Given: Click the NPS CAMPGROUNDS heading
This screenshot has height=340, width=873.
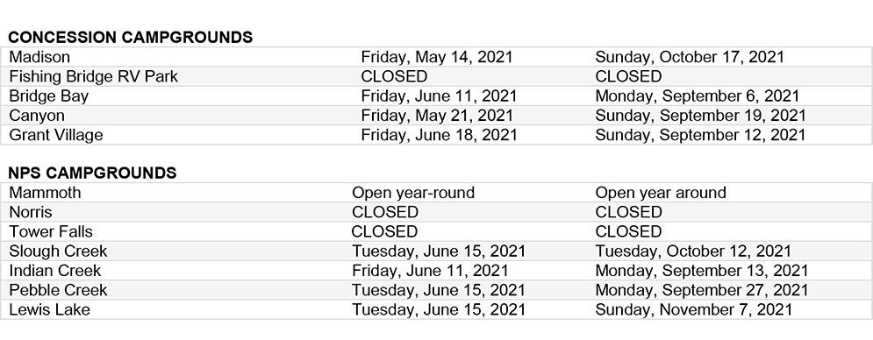Looking at the screenshot, I should 92,173.
